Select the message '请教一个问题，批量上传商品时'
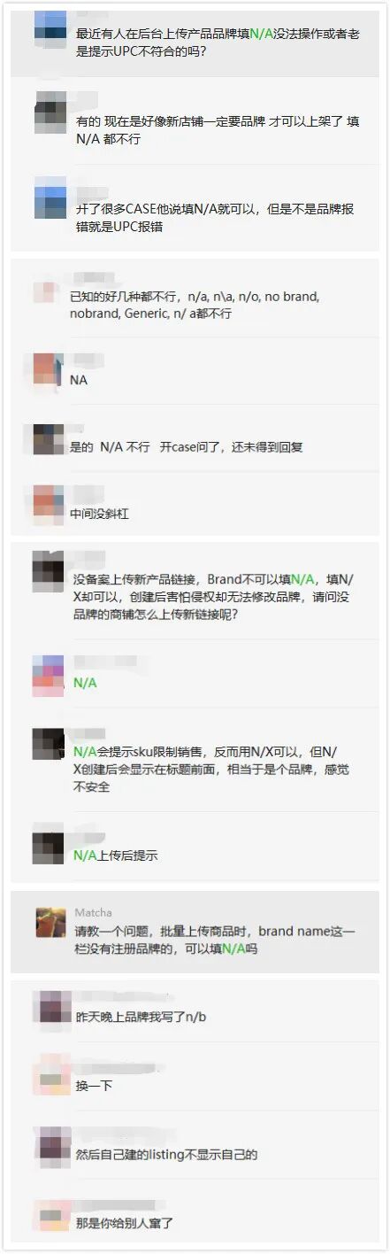390x1254 pixels. (x=215, y=940)
